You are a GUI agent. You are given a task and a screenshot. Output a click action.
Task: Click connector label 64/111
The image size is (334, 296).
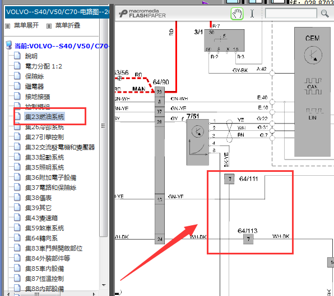[x=248, y=179]
